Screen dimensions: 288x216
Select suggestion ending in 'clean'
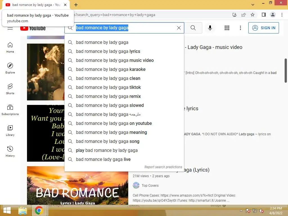click(124, 78)
